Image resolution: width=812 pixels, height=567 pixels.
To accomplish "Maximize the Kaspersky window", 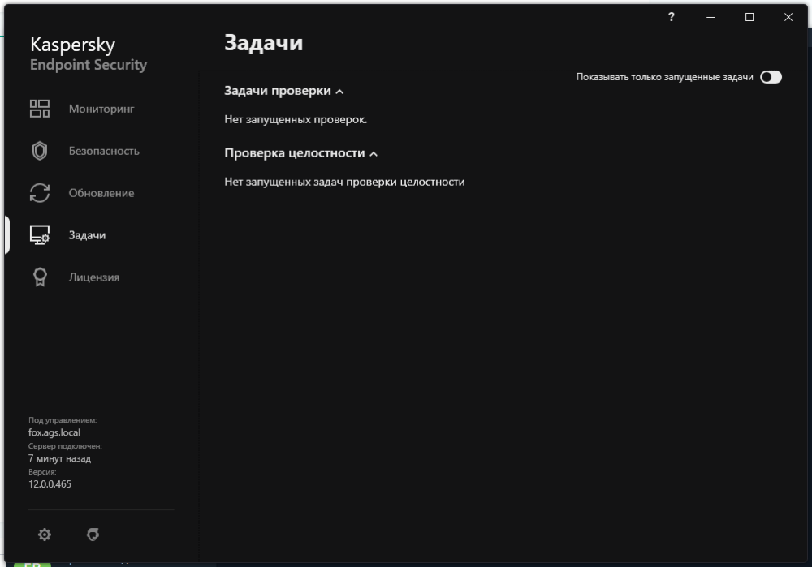I will 749,17.
